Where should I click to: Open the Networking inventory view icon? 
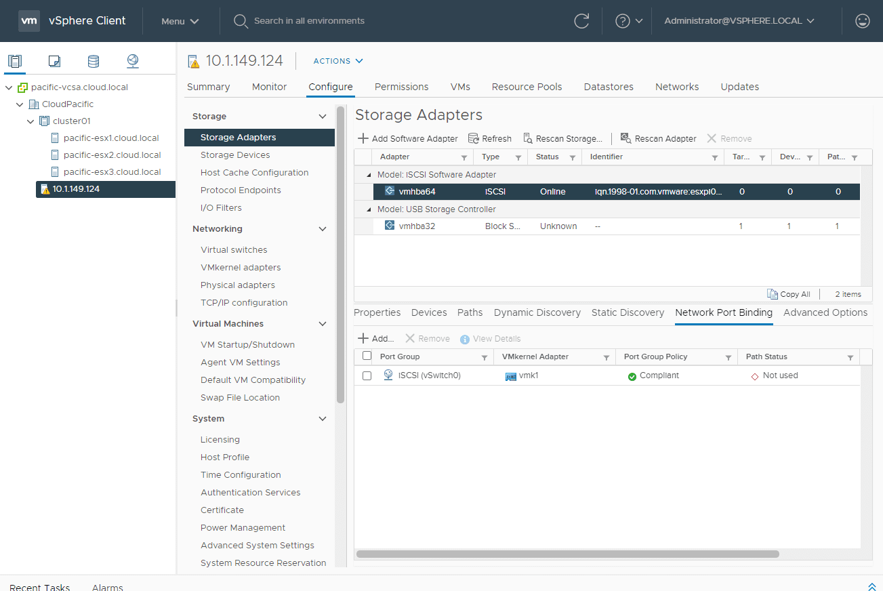tap(133, 61)
